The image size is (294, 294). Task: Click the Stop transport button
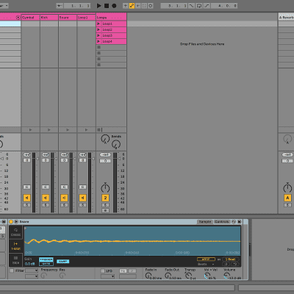107,6
